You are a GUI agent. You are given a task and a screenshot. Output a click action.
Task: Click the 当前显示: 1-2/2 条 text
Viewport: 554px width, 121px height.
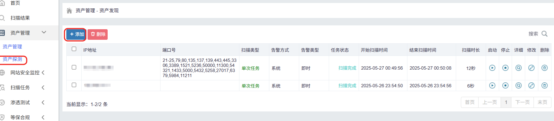[x=87, y=104]
